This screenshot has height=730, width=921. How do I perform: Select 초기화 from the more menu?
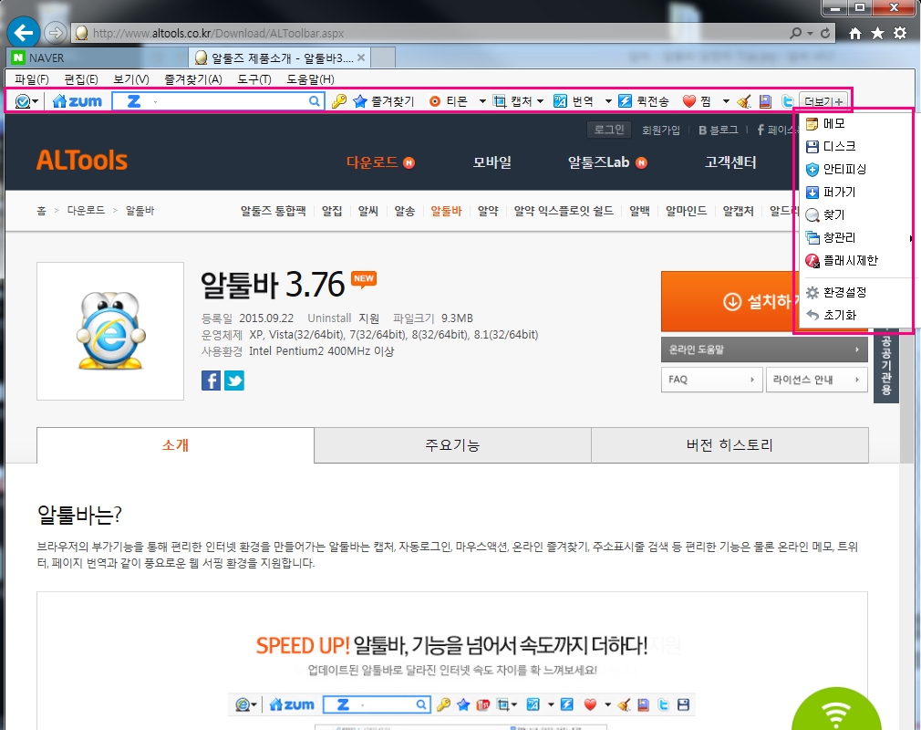857,315
